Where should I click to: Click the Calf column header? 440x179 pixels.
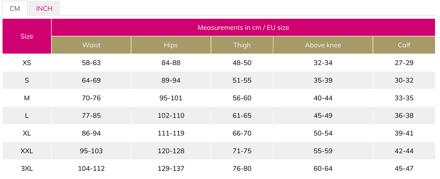pyautogui.click(x=404, y=45)
